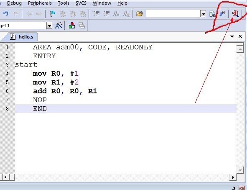247x190 pixels.
Task: Toggle a bookmark using the flag icon
Action: 52,14
